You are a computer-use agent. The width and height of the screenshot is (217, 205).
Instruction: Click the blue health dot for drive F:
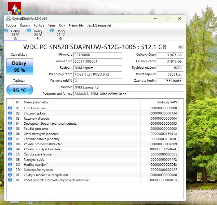(29, 30)
